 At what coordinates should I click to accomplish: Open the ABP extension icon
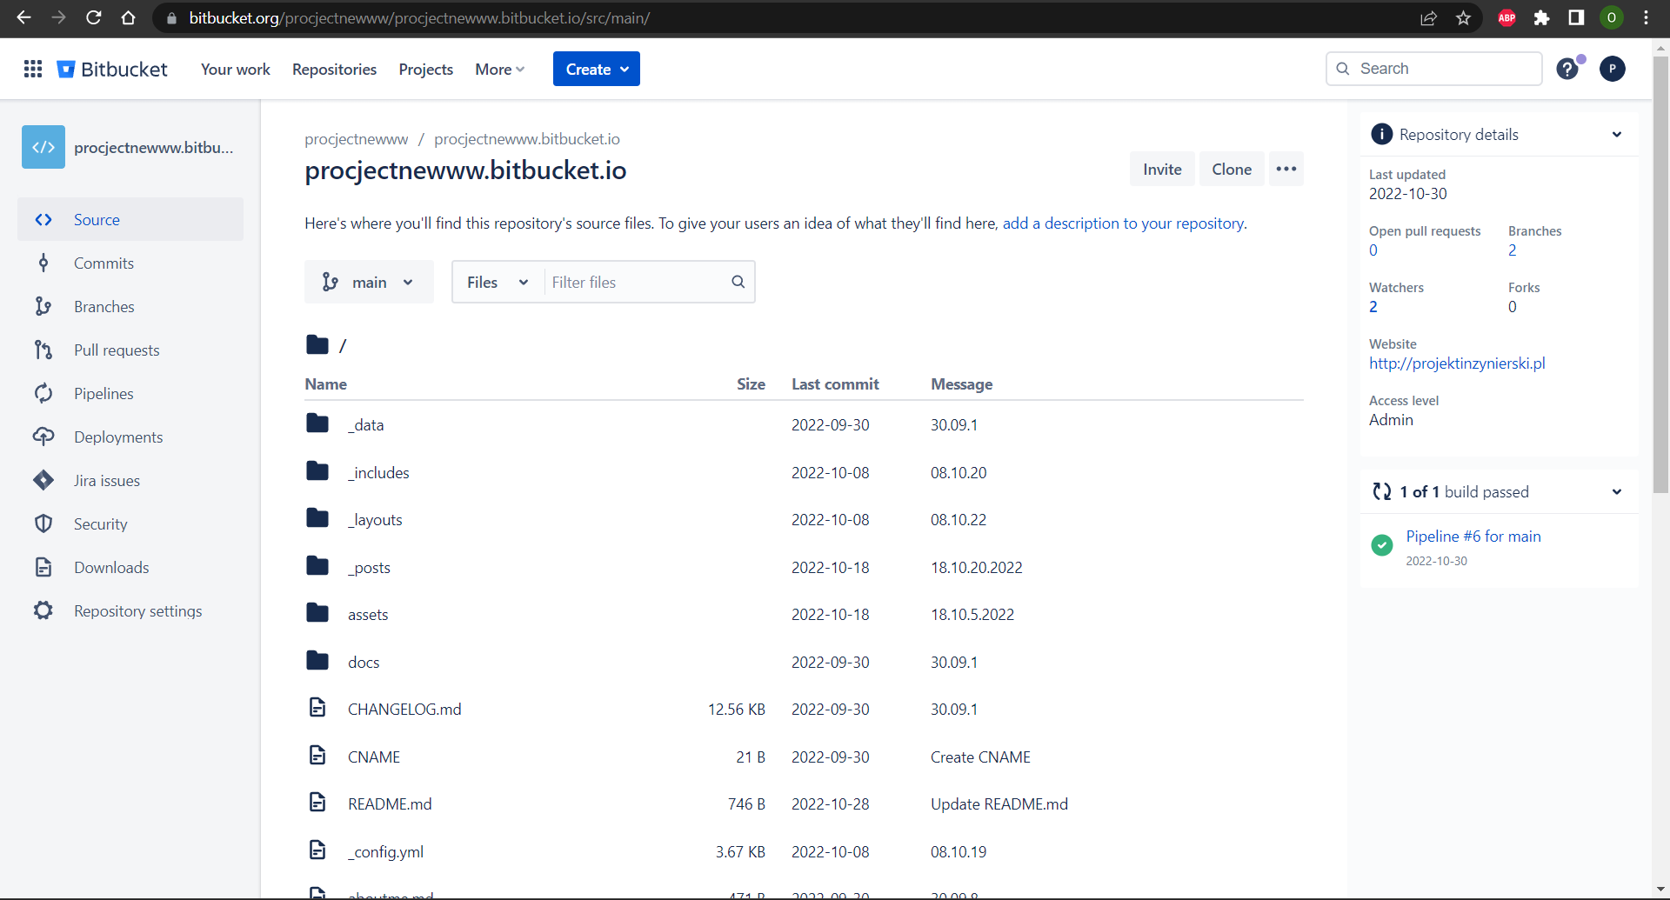pos(1507,18)
